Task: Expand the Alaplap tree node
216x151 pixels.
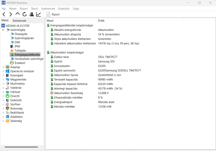Action: pyautogui.click(x=3, y=67)
